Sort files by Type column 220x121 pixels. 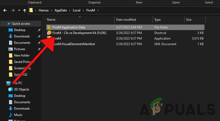click(x=157, y=20)
